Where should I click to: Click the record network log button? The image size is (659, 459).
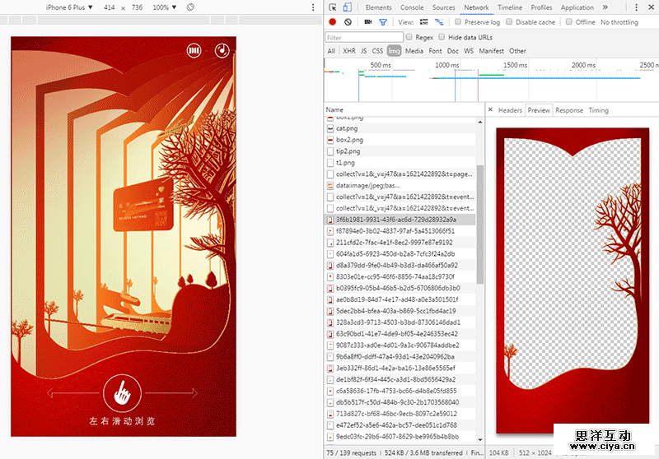click(x=332, y=22)
